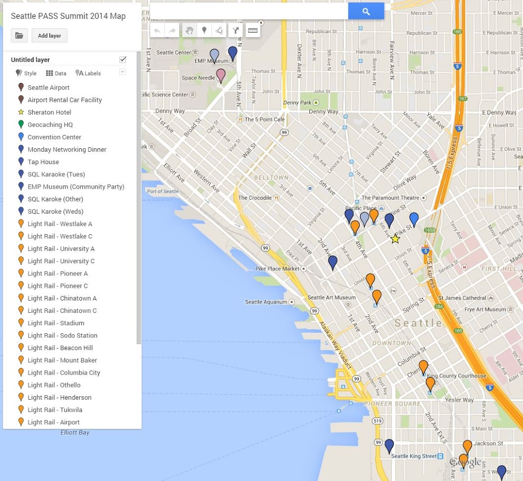523x481 pixels.
Task: Expand the Untitled layer options dropdown
Action: tap(123, 72)
